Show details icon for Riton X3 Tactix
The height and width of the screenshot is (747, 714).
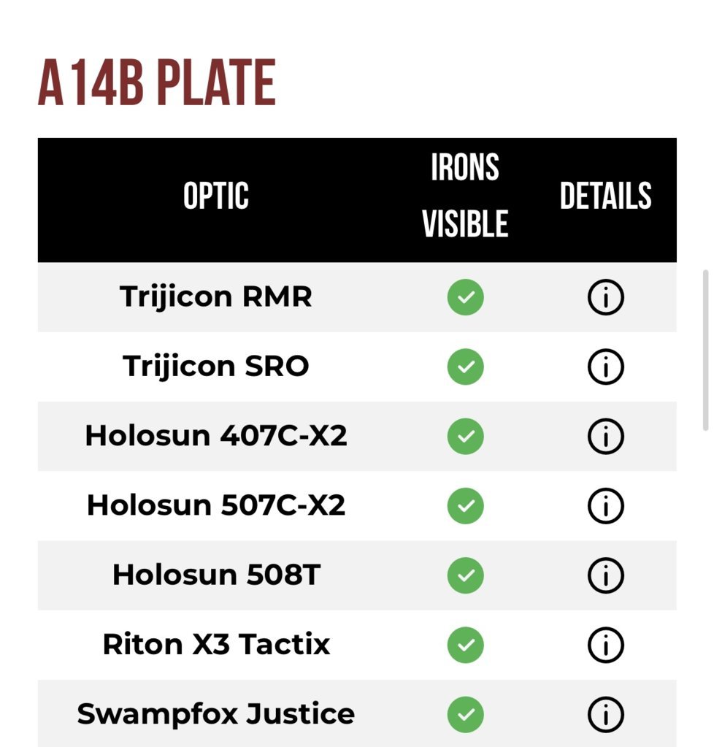point(605,645)
